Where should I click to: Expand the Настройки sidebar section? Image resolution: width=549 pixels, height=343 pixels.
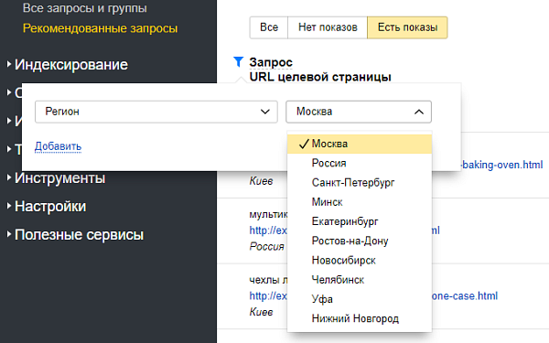47,207
